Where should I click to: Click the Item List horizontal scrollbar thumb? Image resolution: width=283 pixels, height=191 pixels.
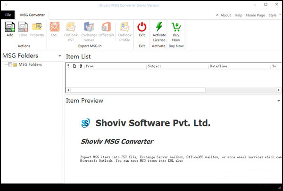[x=138, y=90]
